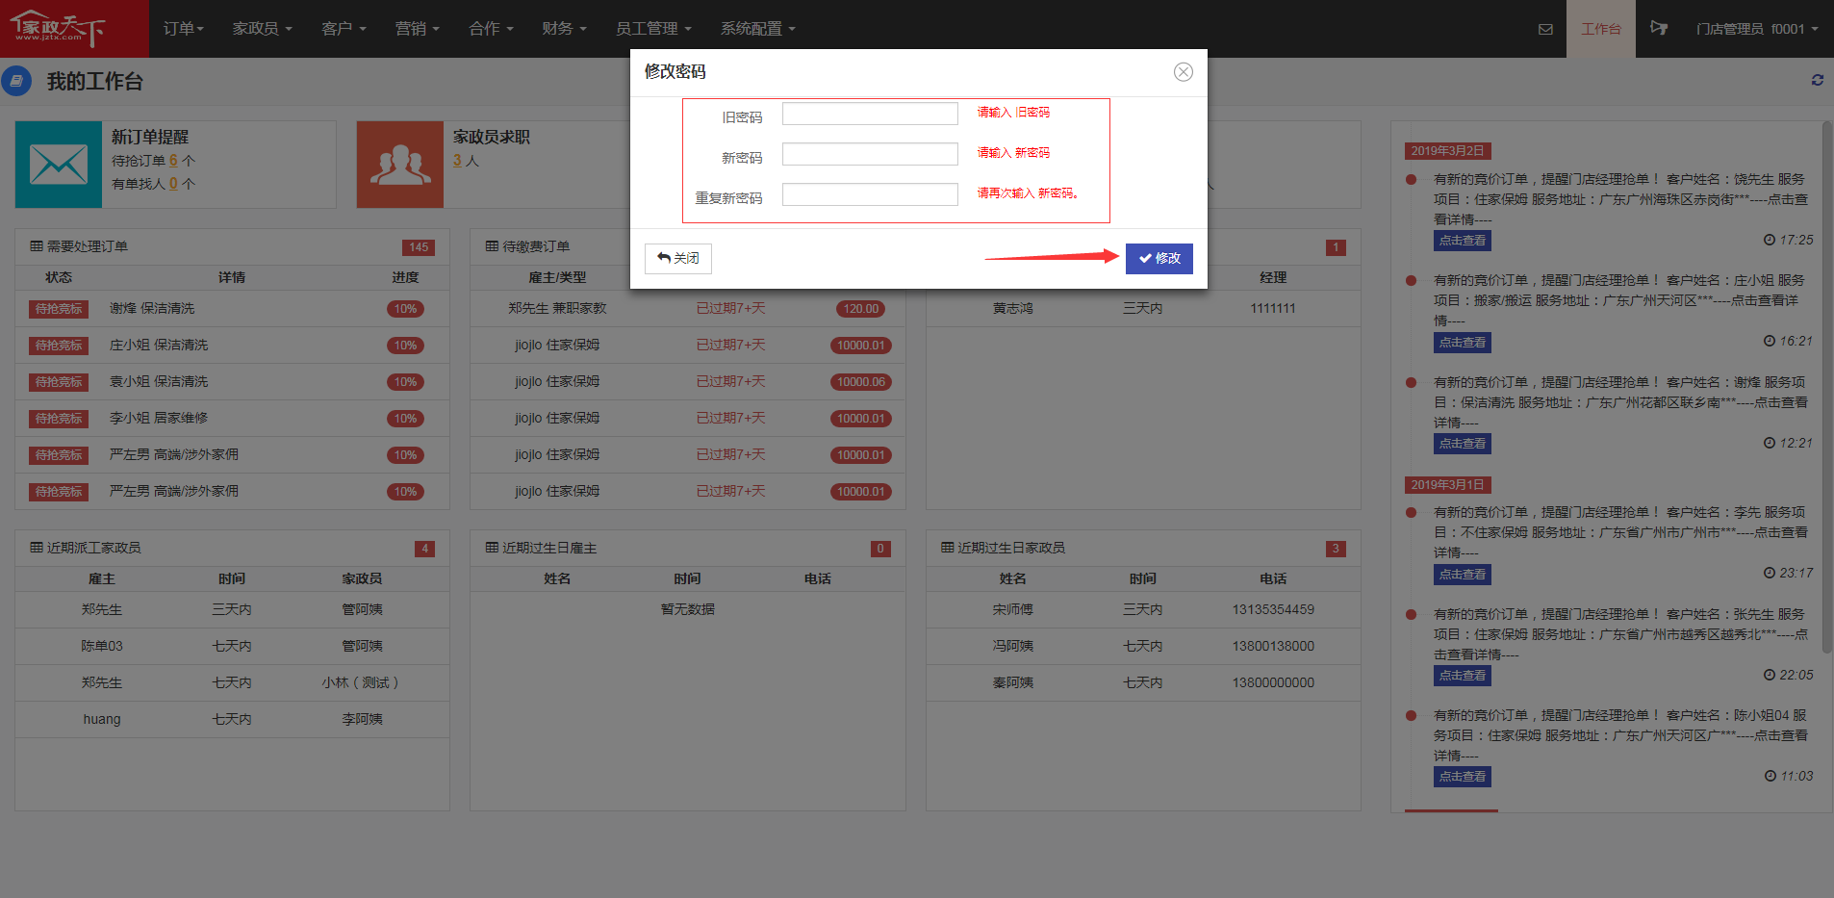Screen dimensions: 1834x898
Task: Click 点击查看 for the 22:05 notification
Action: [x=1463, y=676]
